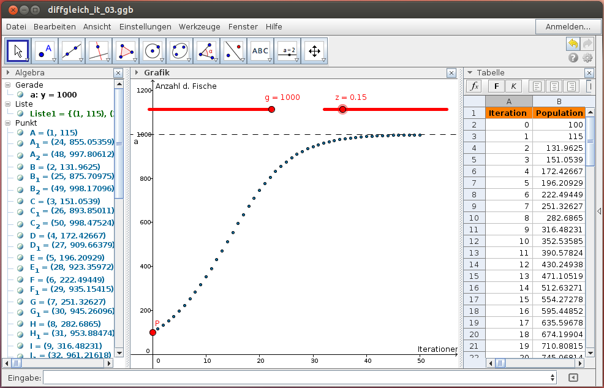
Task: Collapse the Tabelle panel style bar
Action: pos(470,72)
